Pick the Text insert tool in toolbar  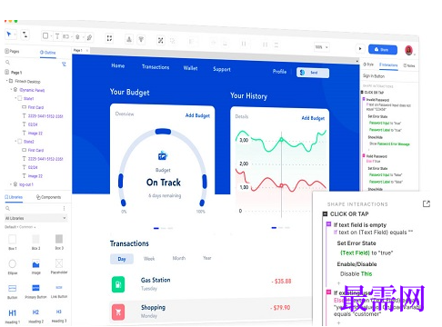(x=57, y=36)
